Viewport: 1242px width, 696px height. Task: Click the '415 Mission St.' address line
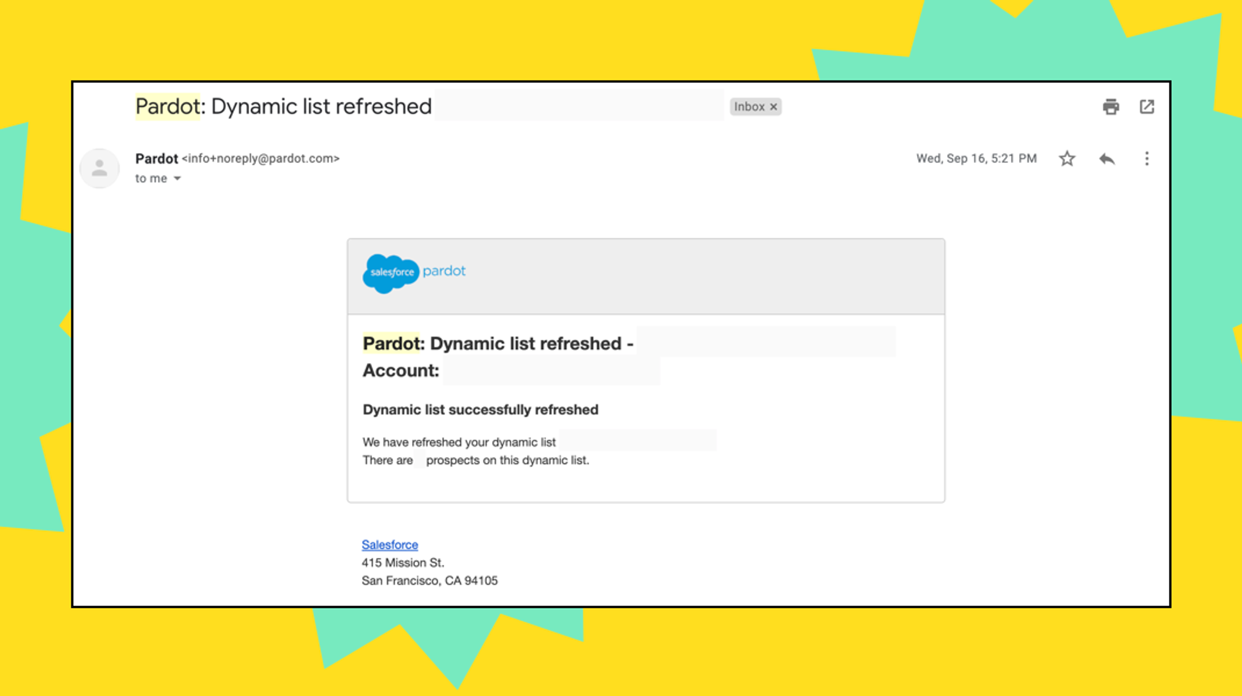tap(403, 563)
